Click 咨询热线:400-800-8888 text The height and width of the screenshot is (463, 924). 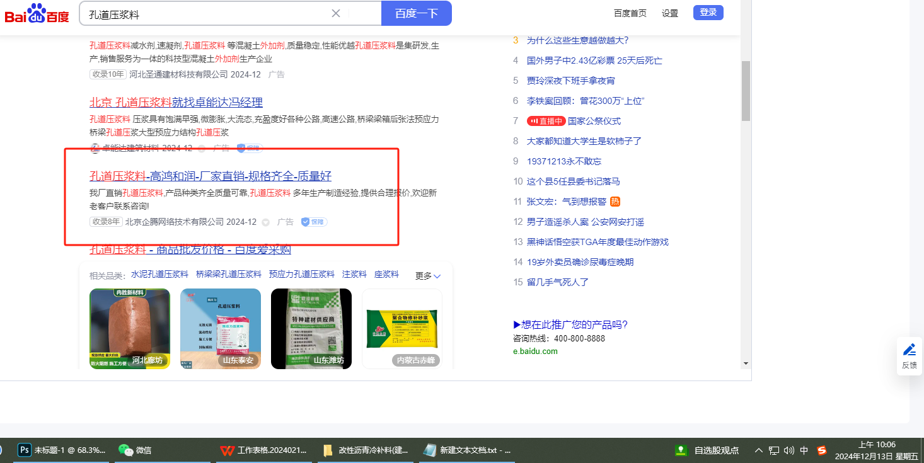(559, 339)
